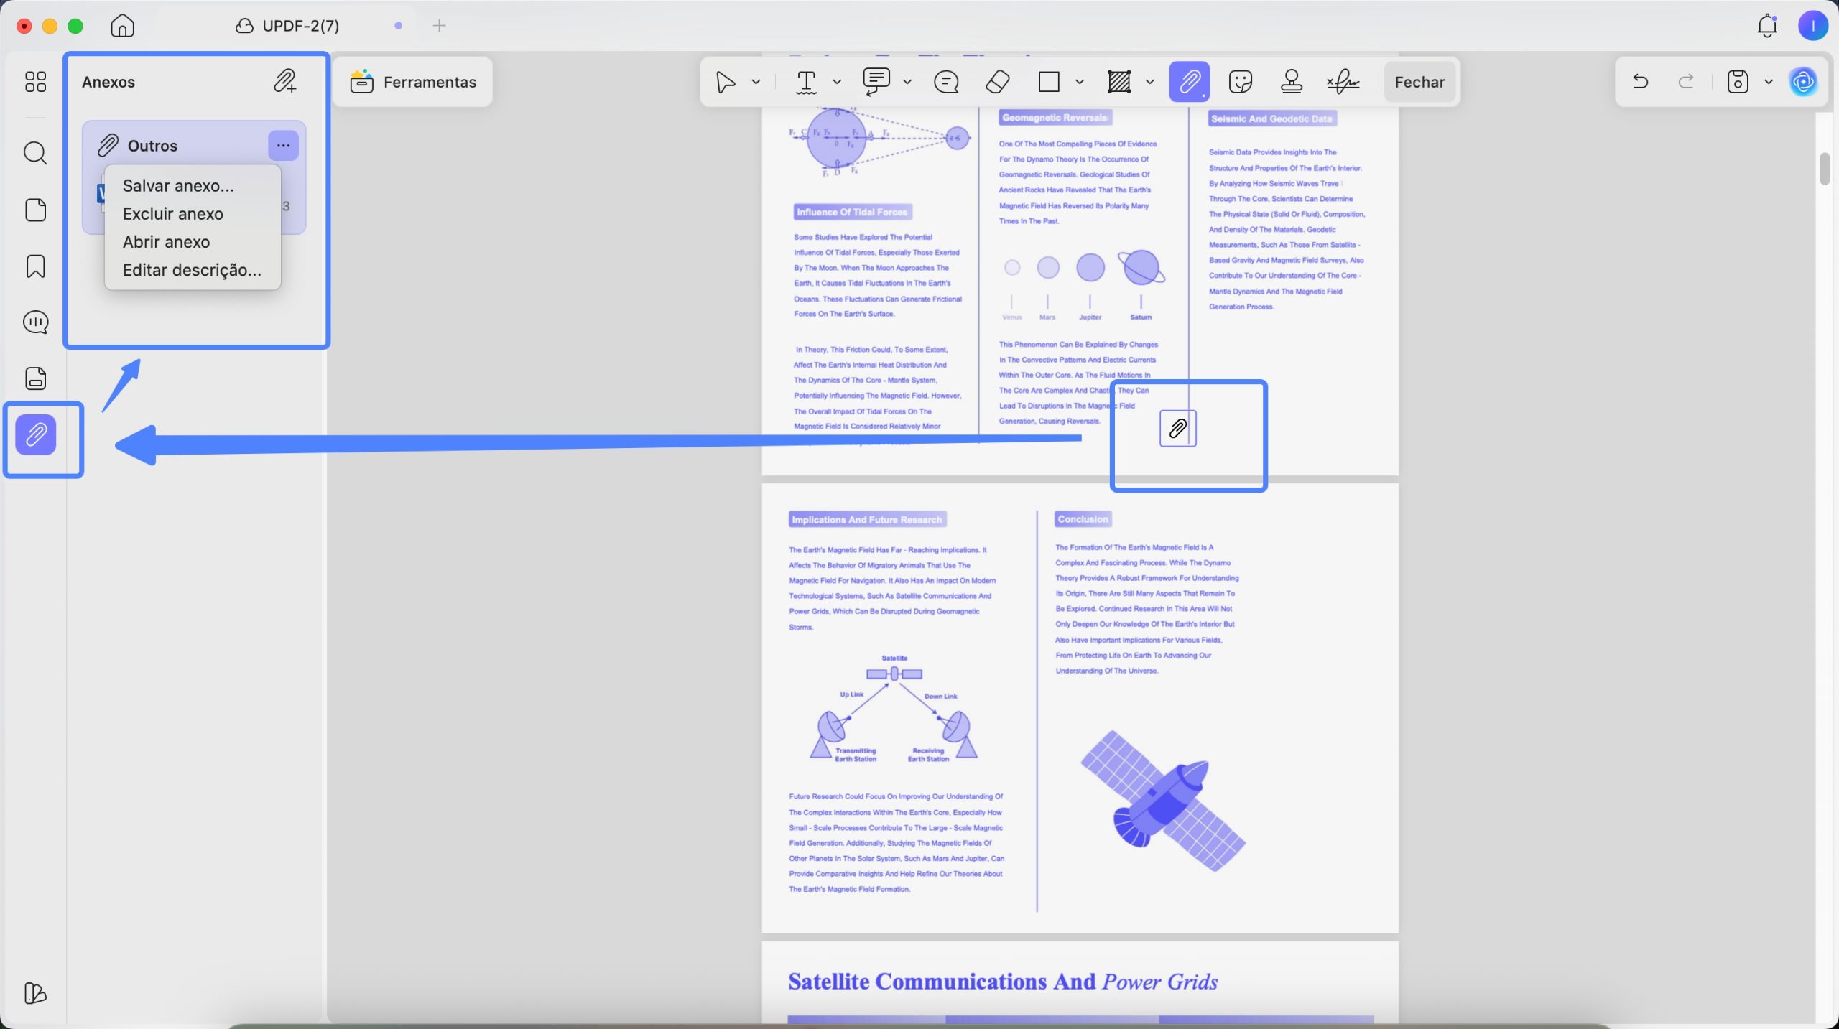This screenshot has width=1839, height=1029.
Task: Open the user account avatar
Action: pyautogui.click(x=1813, y=26)
